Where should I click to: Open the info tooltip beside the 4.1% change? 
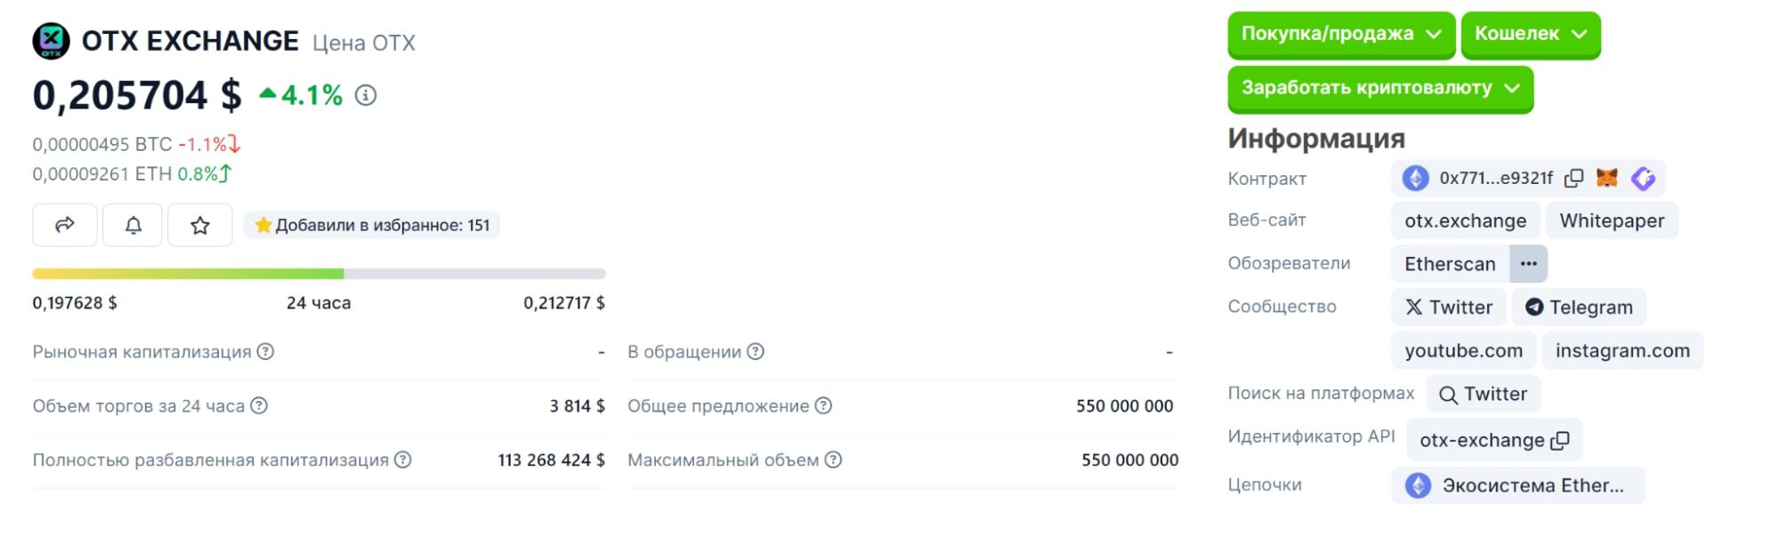[363, 96]
